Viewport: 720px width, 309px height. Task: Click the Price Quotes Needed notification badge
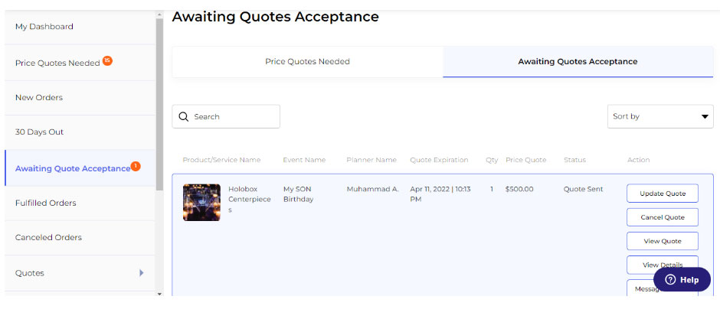[107, 60]
